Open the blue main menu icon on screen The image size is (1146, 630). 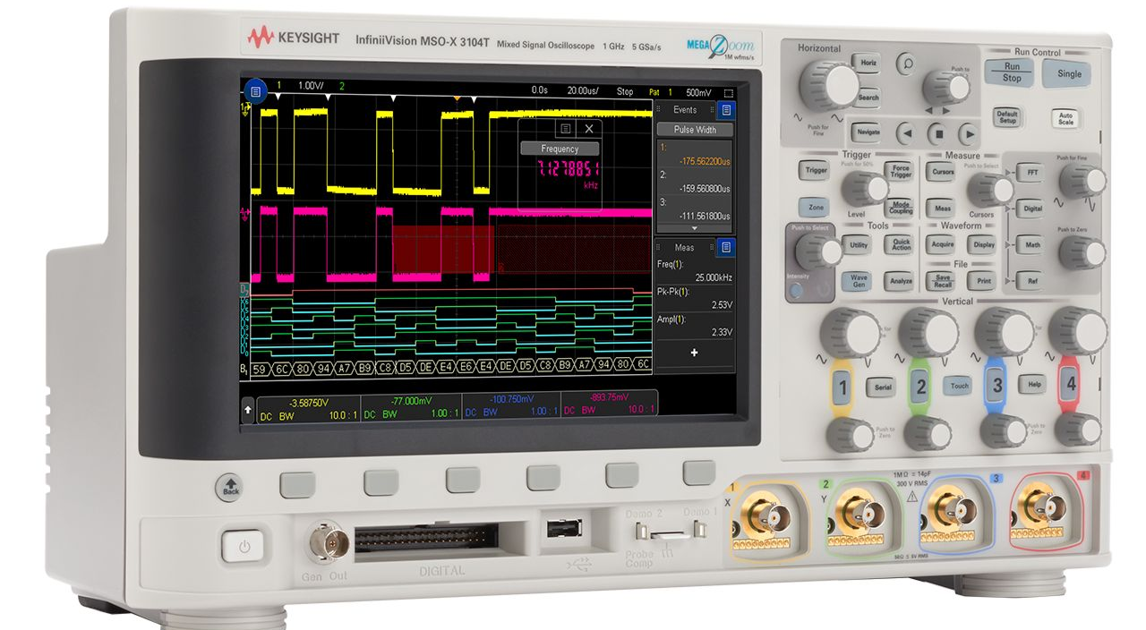point(256,91)
